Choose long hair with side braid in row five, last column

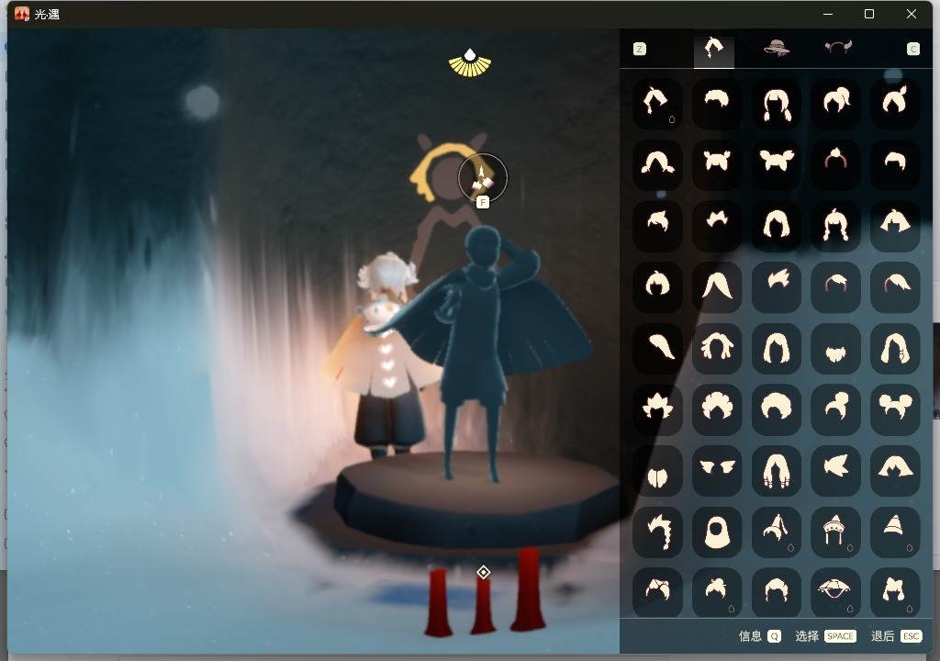coord(895,349)
